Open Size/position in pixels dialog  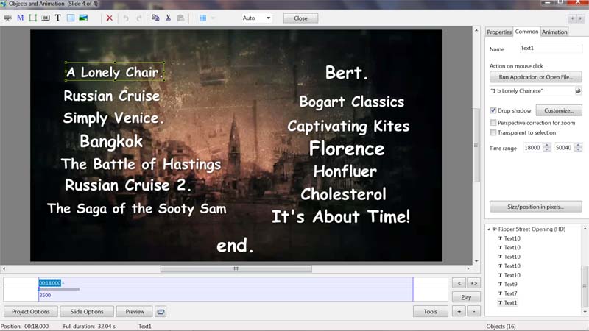tap(536, 207)
